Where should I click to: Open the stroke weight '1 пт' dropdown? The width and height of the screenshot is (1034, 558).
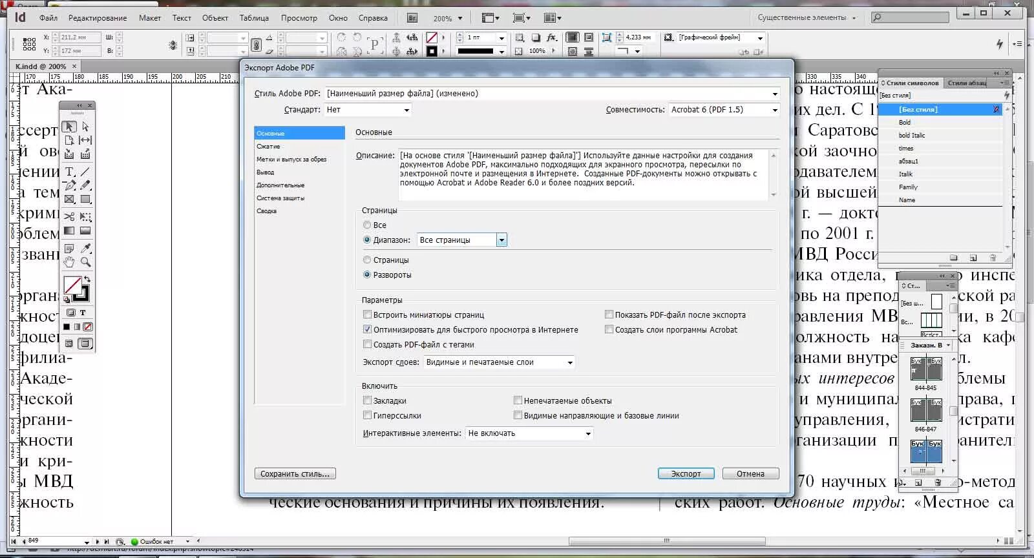coord(501,37)
